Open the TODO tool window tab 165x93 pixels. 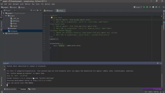pos(32,89)
